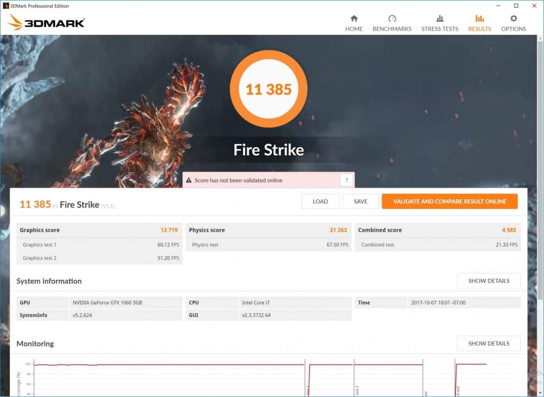Click the 3DMark logo
Image resolution: width=544 pixels, height=397 pixels.
tap(46, 22)
